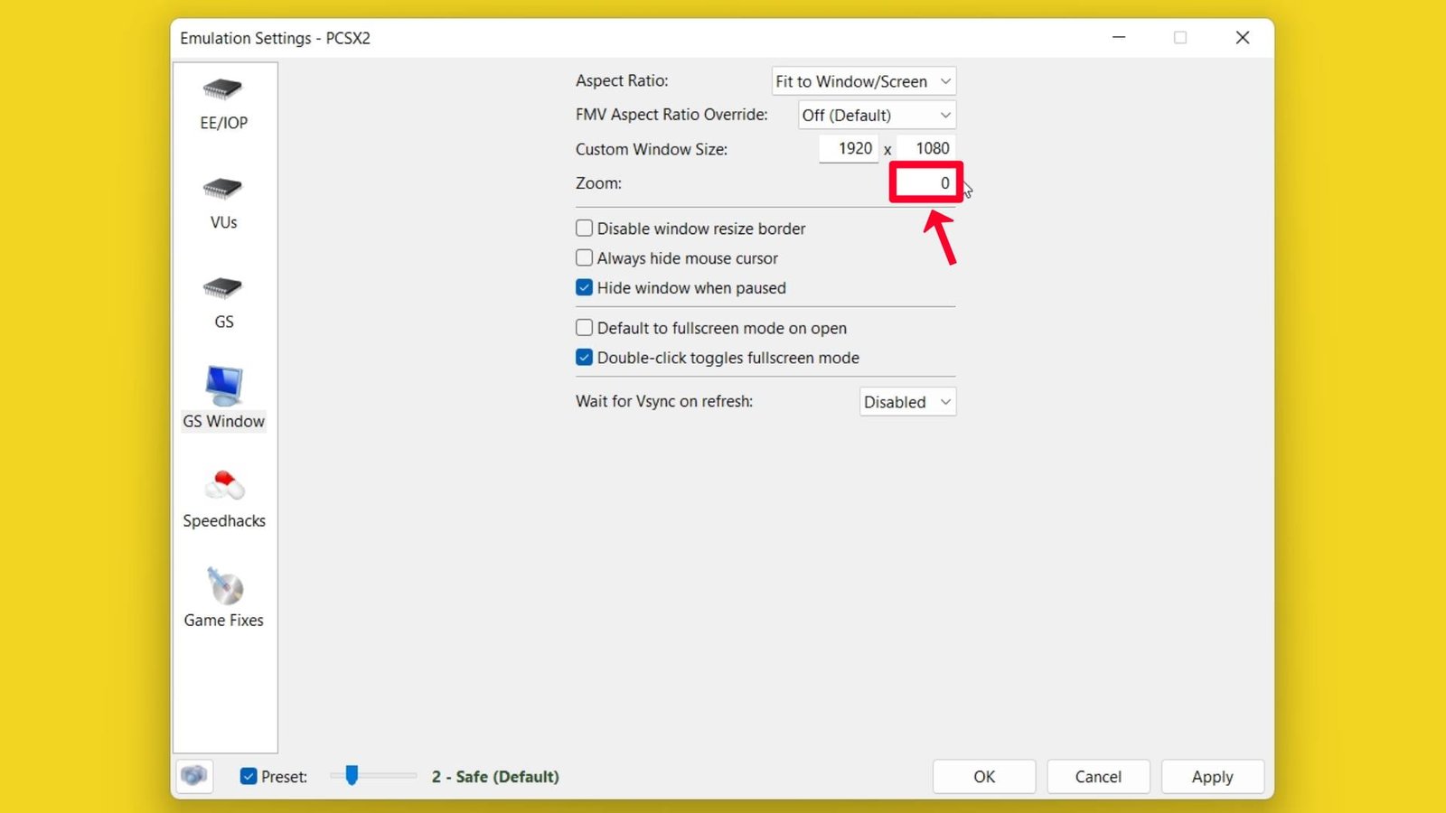
Task: Expand FMV Aspect Ratio Override dropdown
Action: pos(877,115)
